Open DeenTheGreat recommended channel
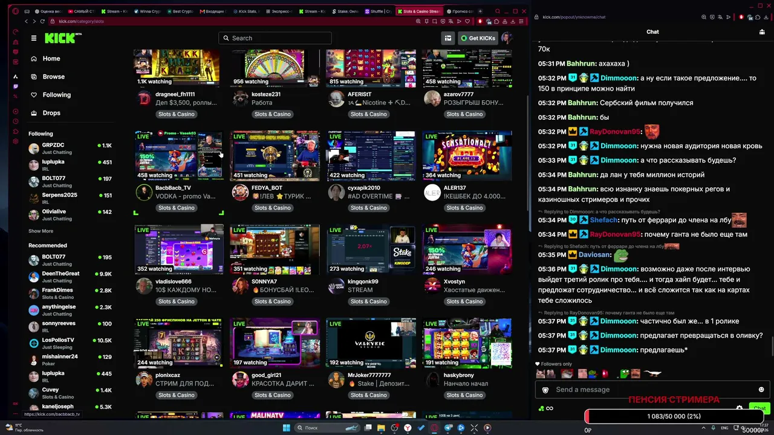 click(x=70, y=277)
